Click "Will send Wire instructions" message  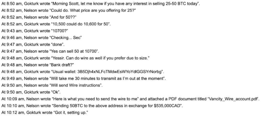52,85
